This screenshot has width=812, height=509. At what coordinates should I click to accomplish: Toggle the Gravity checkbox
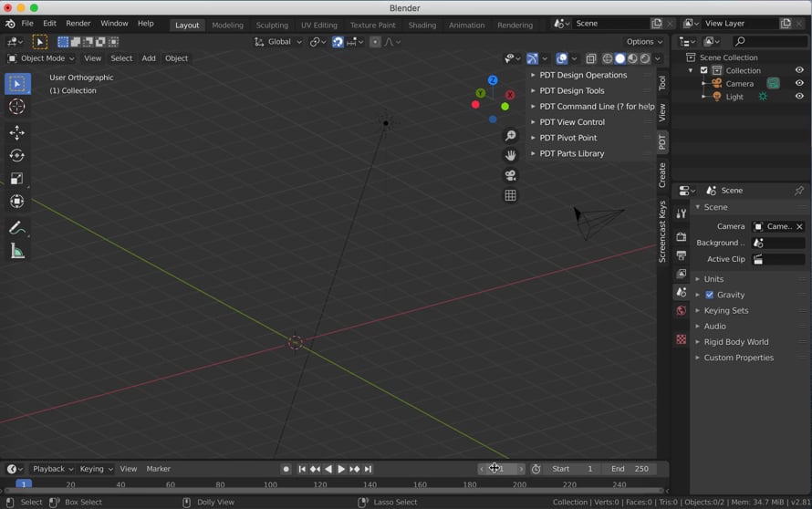click(710, 295)
